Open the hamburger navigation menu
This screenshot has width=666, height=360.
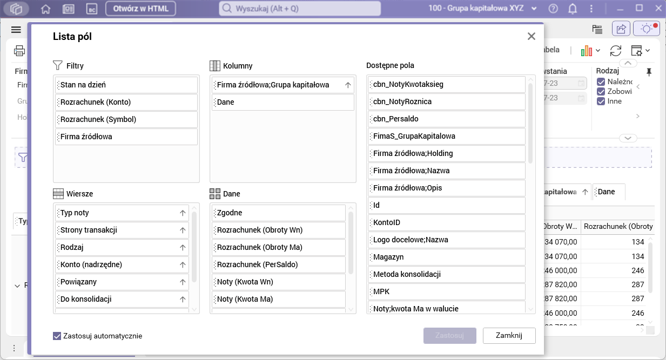16,29
